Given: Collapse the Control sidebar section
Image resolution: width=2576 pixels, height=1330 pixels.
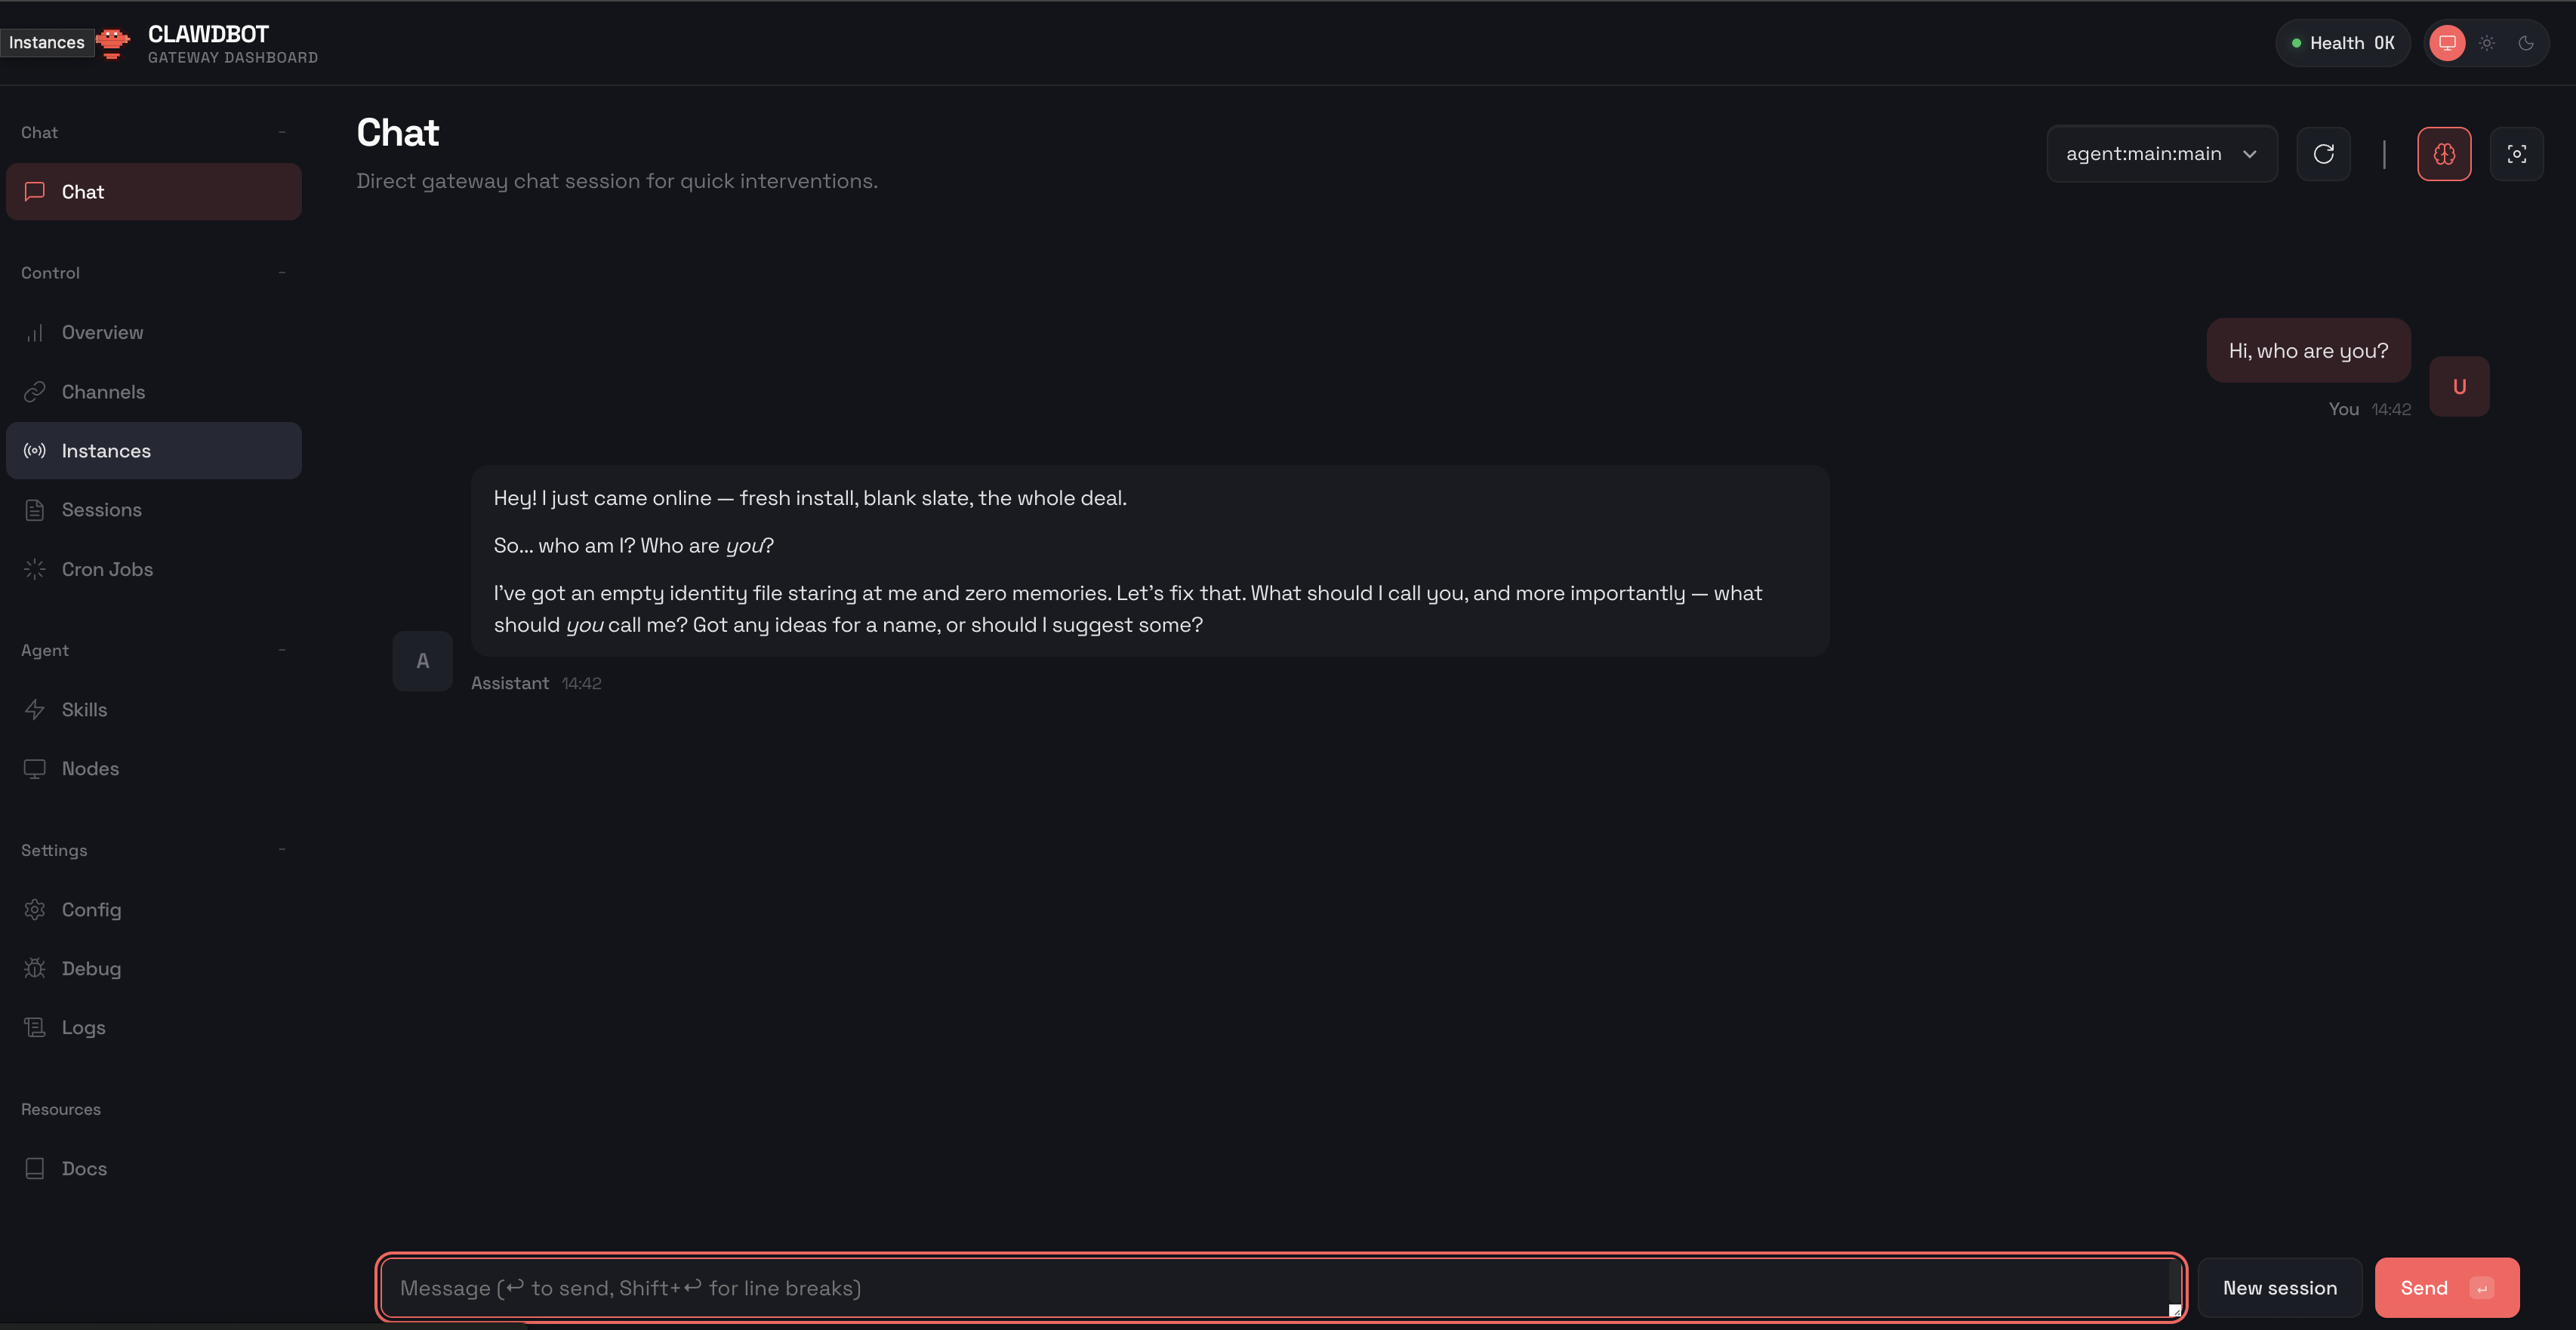Looking at the screenshot, I should pyautogui.click(x=282, y=272).
